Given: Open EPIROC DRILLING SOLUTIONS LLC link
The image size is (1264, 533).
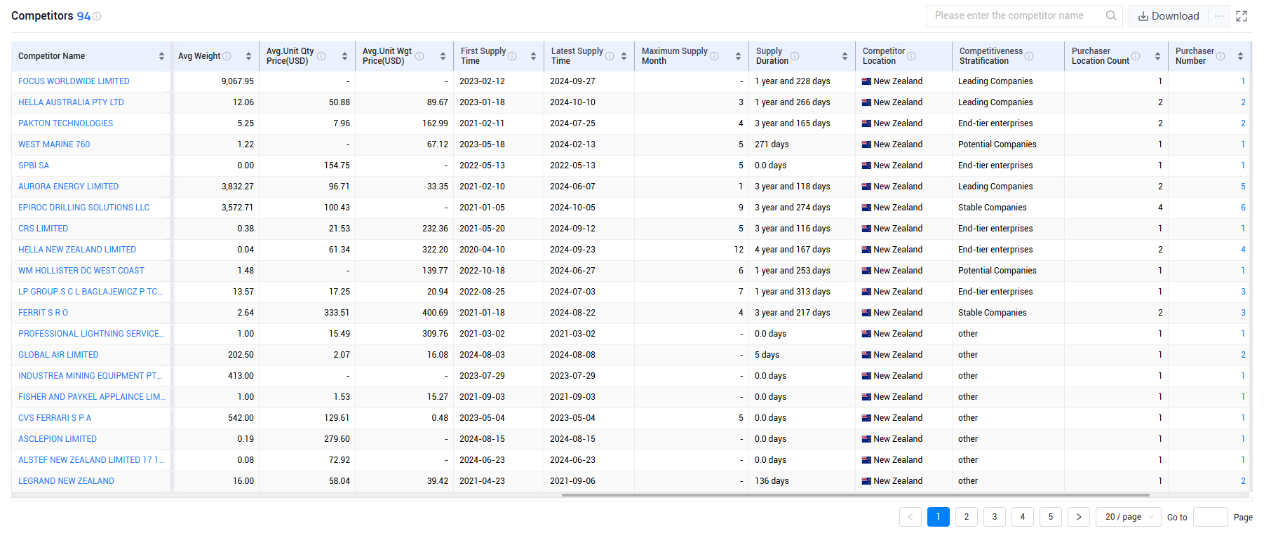Looking at the screenshot, I should point(84,208).
